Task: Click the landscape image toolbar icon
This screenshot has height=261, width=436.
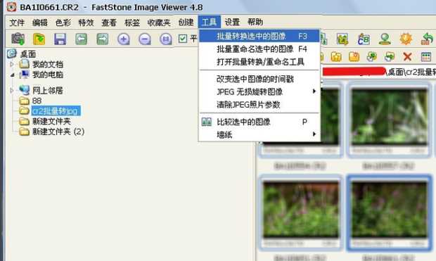Action: (x=342, y=39)
